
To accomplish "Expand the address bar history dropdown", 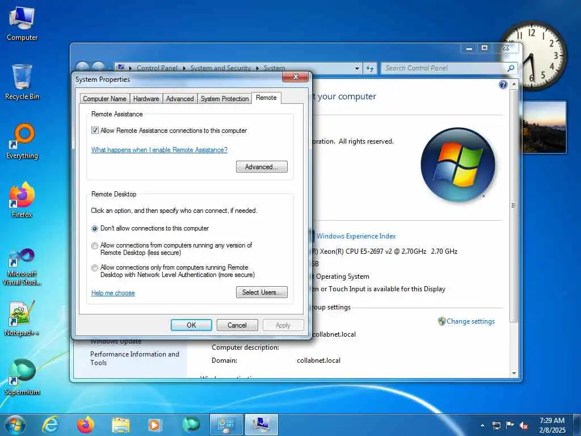I will click(357, 69).
